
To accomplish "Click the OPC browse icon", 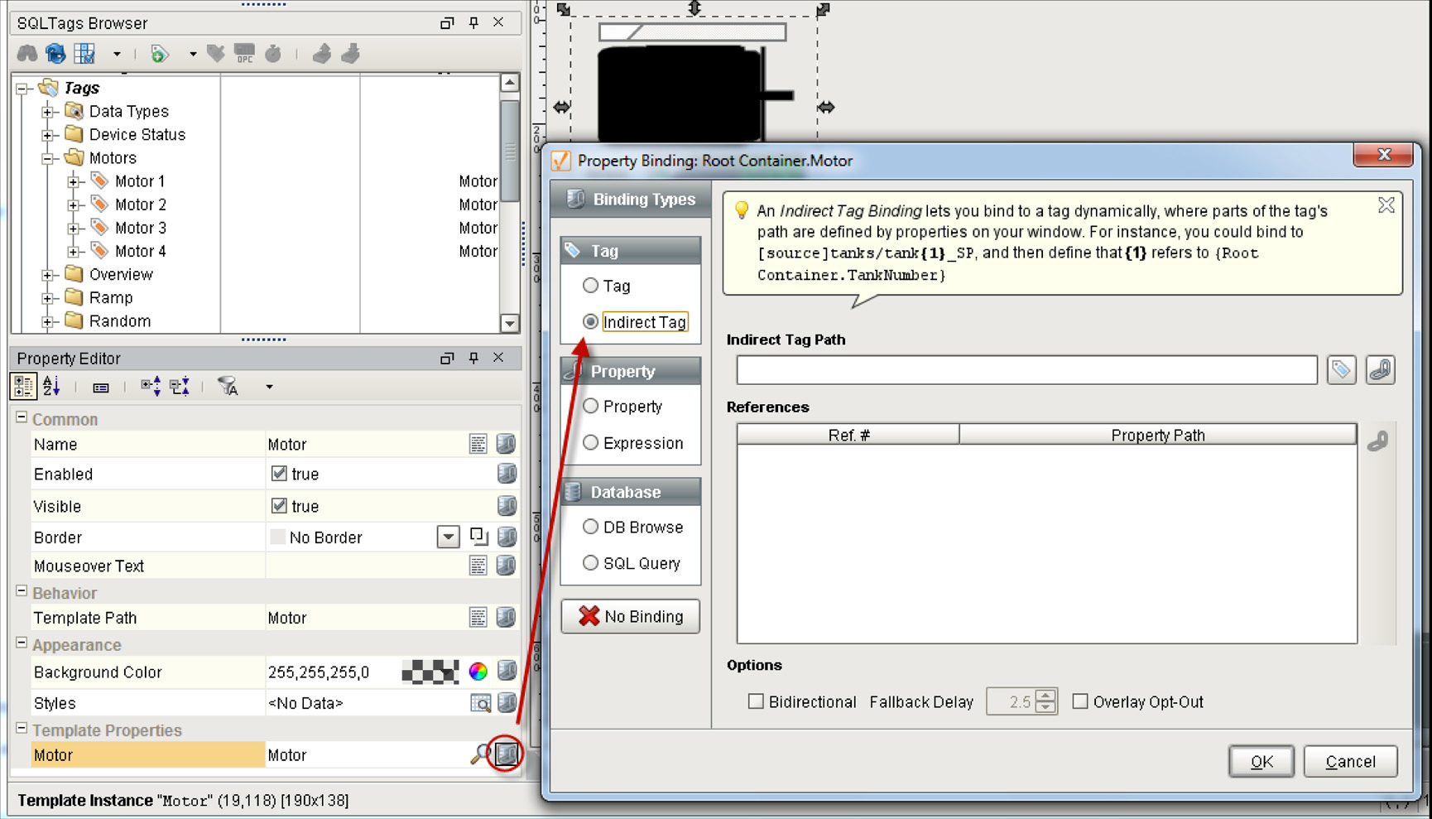I will click(x=244, y=54).
